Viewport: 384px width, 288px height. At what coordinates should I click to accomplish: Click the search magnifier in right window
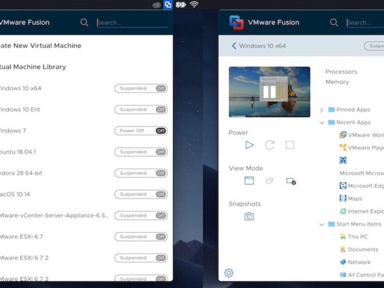point(334,22)
